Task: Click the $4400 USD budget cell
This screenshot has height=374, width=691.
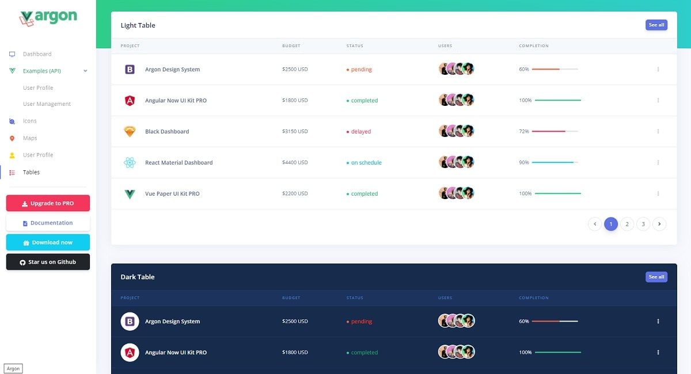Action: pos(295,163)
